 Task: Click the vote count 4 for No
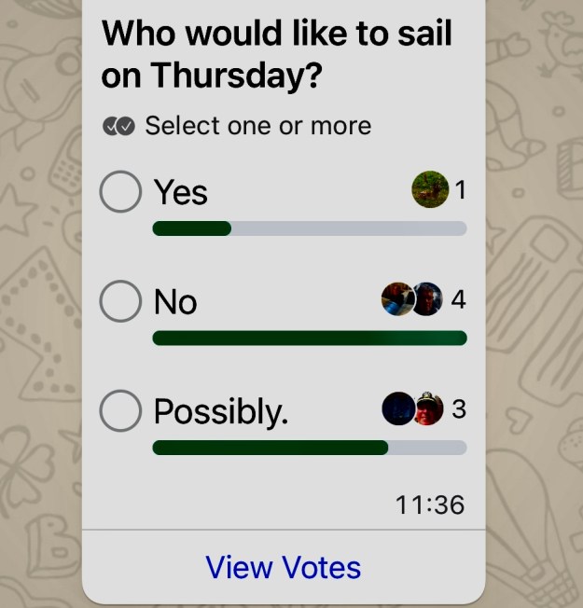point(458,300)
